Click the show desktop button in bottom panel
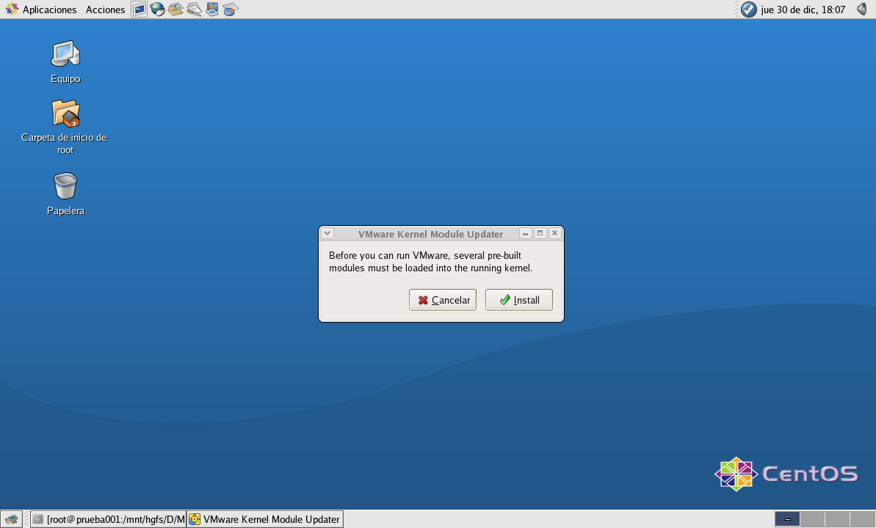 pyautogui.click(x=11, y=519)
